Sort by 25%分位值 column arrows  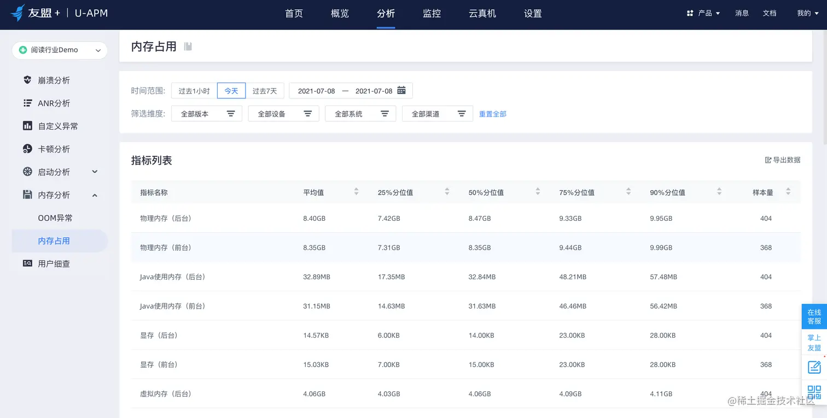[447, 192]
